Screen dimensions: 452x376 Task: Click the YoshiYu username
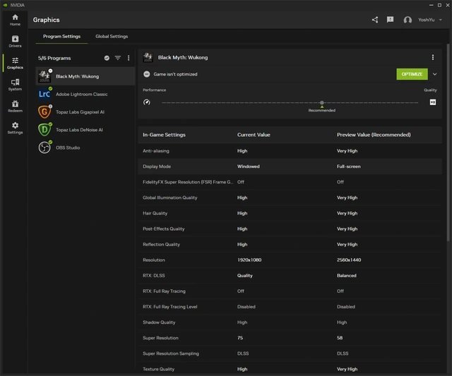coord(426,20)
